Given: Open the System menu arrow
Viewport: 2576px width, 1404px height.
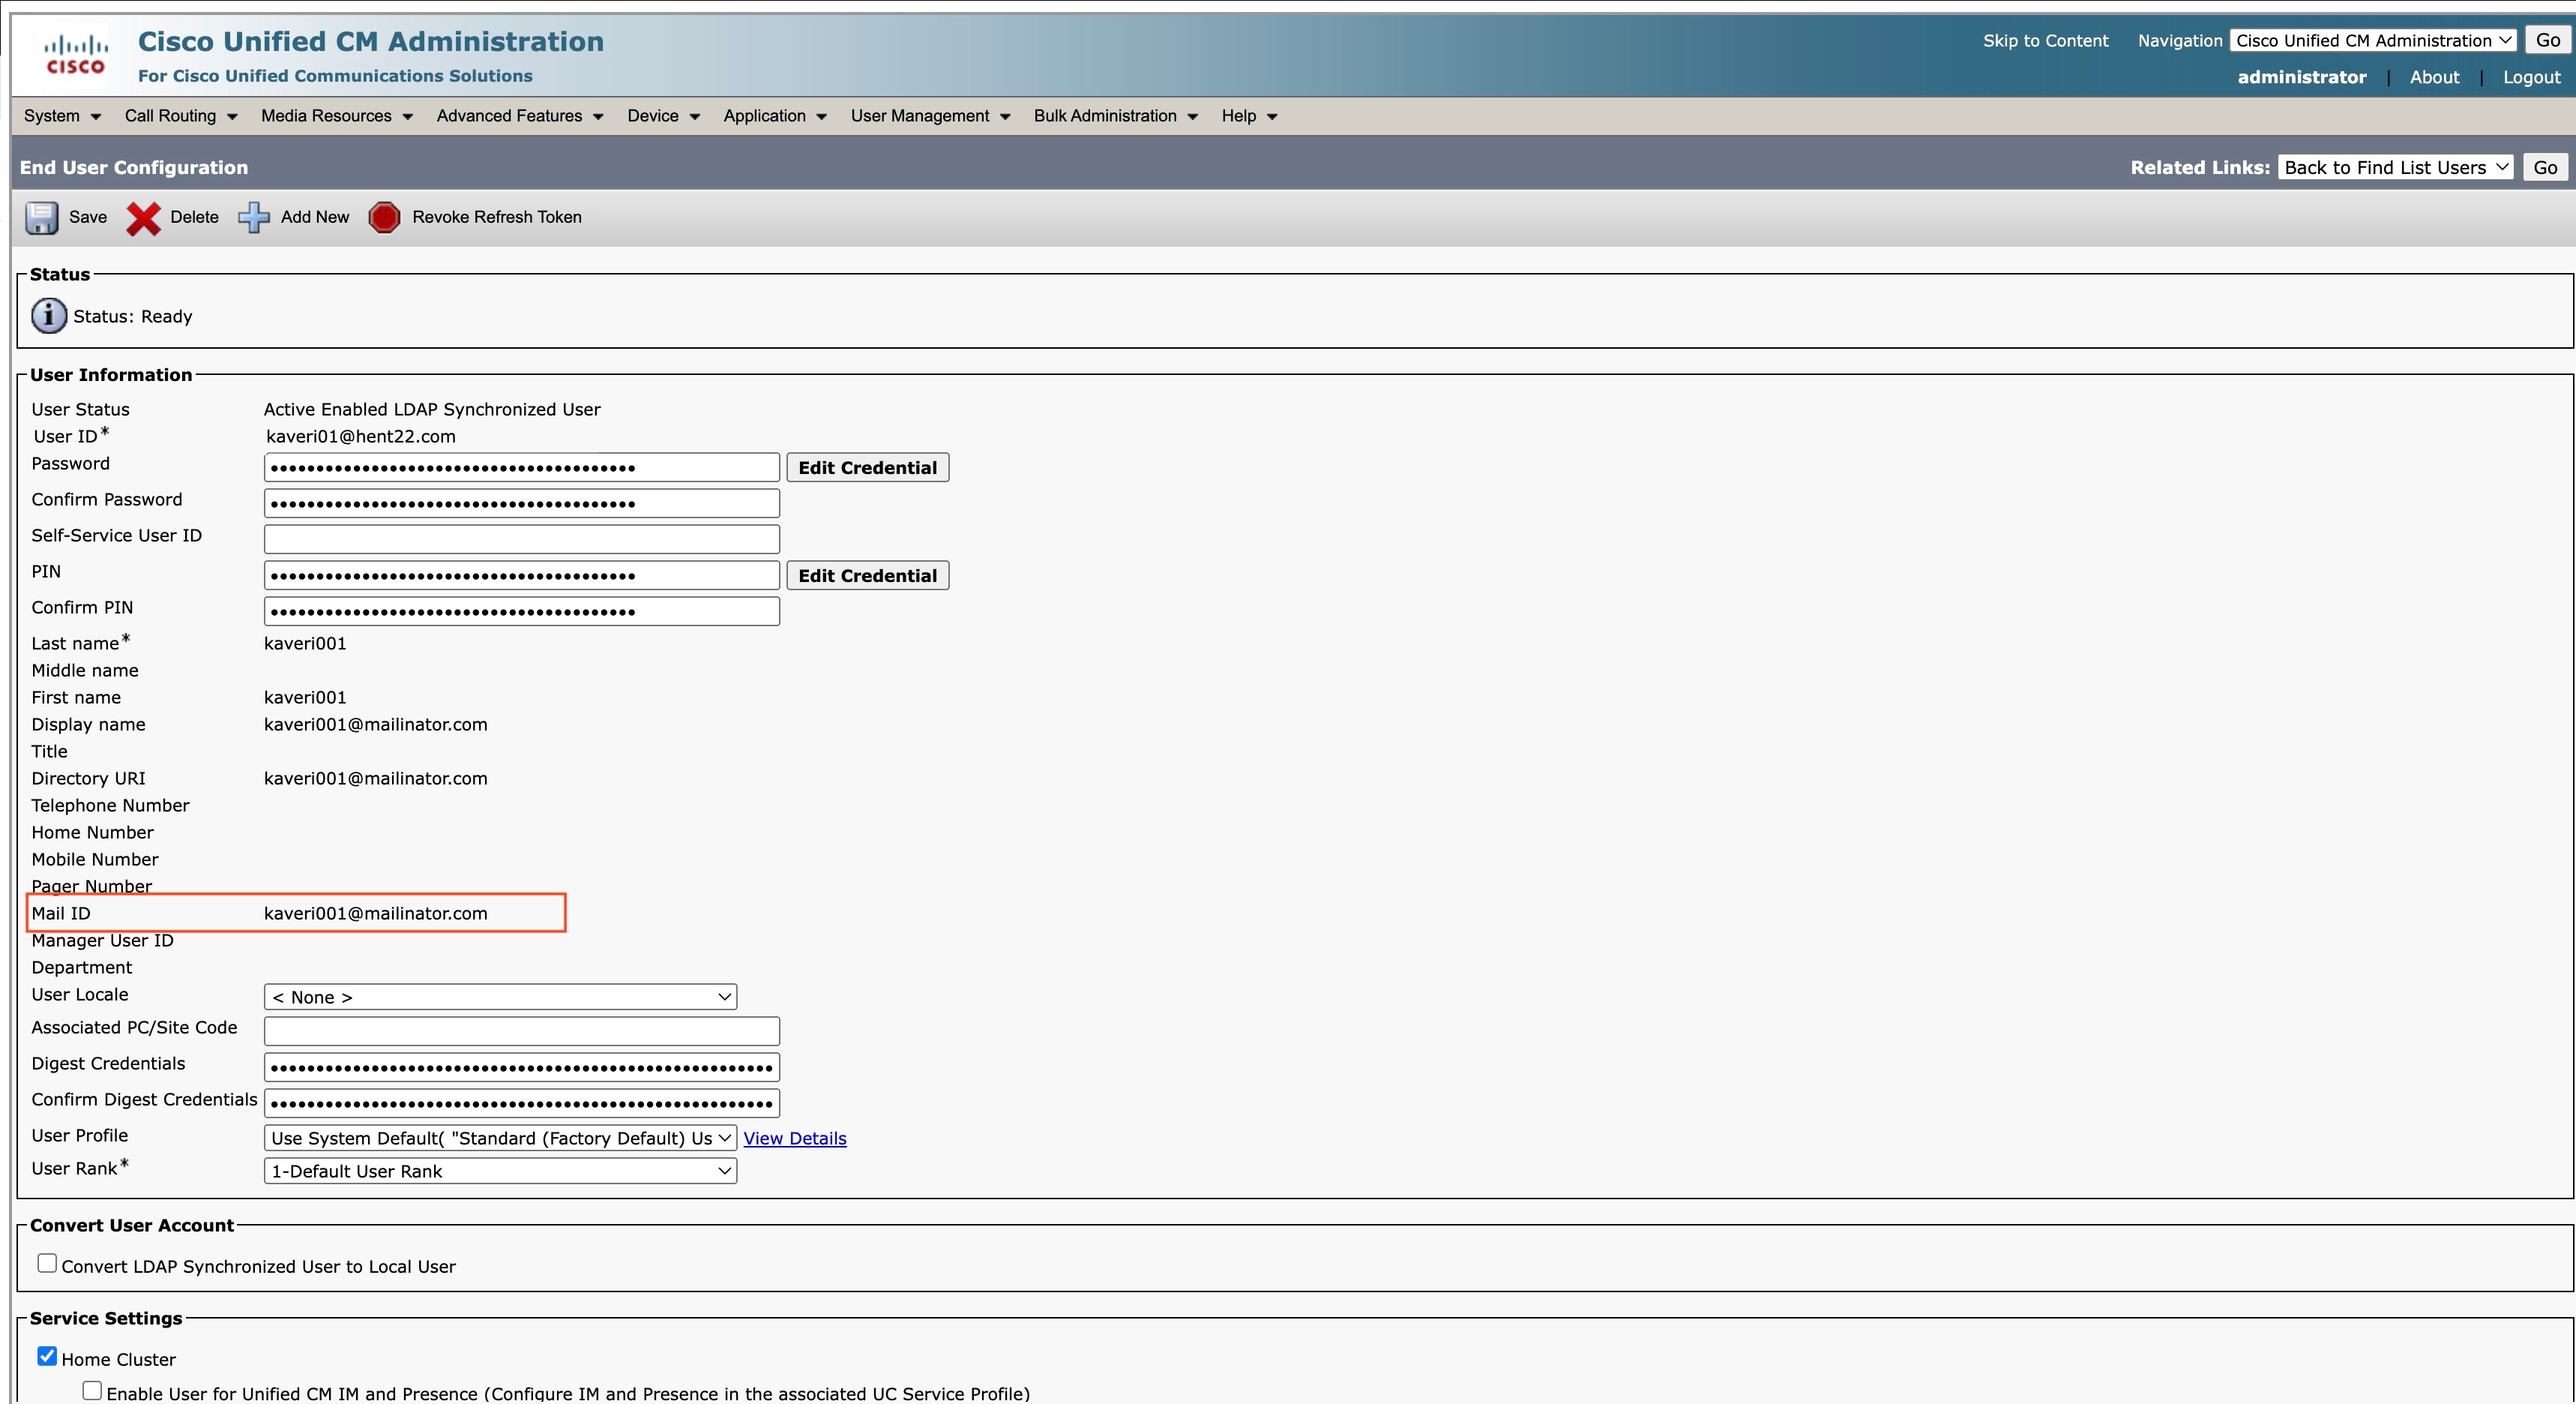Looking at the screenshot, I should [96, 117].
